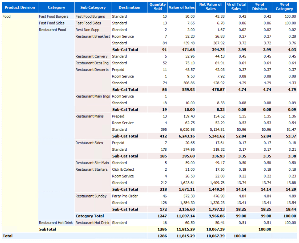This screenshot has width=299, height=243.
Task: Select the % of Division column header
Action: point(259,7)
